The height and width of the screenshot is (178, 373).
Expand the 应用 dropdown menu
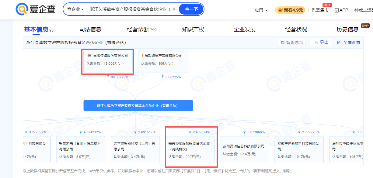tap(261, 10)
